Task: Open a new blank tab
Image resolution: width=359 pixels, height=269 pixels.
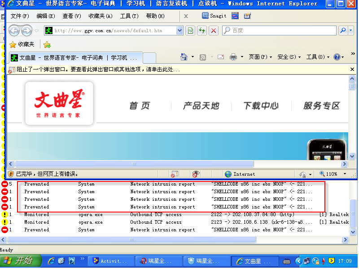Action: (x=150, y=58)
